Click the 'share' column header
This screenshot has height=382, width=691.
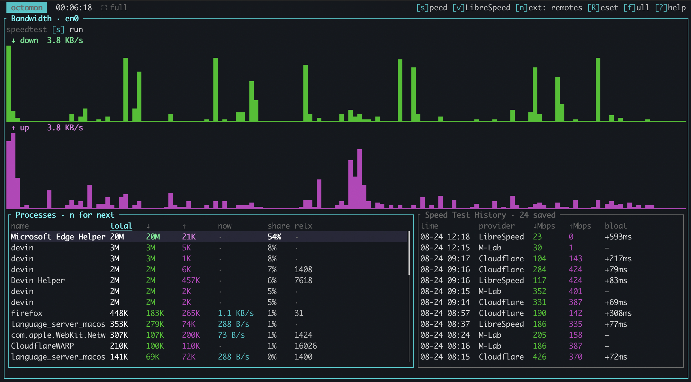click(279, 226)
